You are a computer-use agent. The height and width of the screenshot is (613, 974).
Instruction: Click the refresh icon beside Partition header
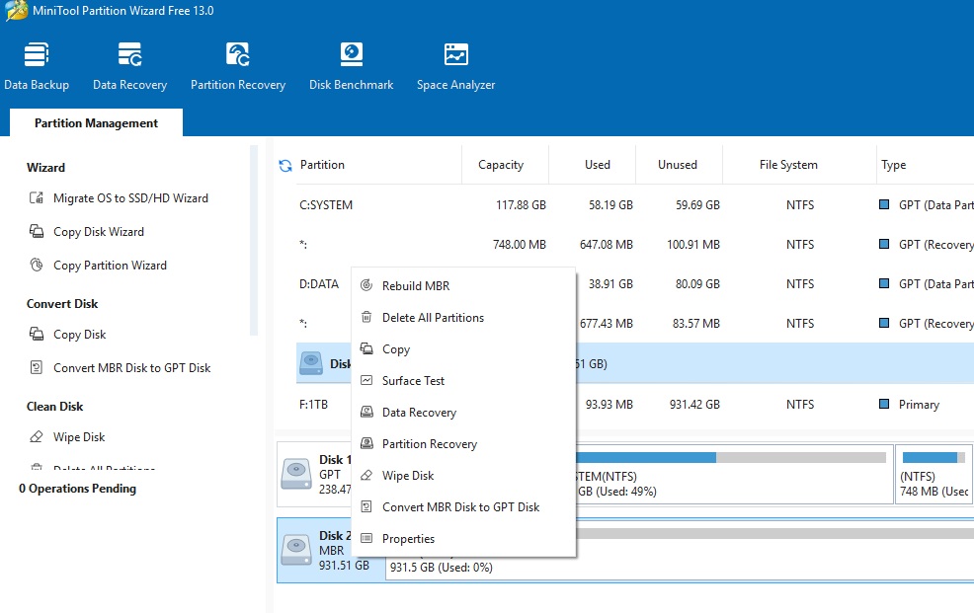pyautogui.click(x=285, y=166)
